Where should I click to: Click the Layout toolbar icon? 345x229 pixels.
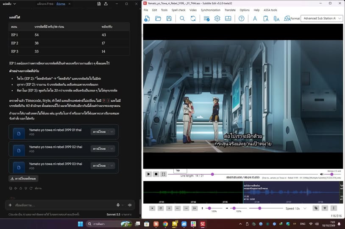[228, 19]
